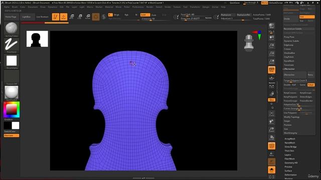Click the Zoom3D view icon
This screenshot has width=321, height=180.
tap(272, 130)
